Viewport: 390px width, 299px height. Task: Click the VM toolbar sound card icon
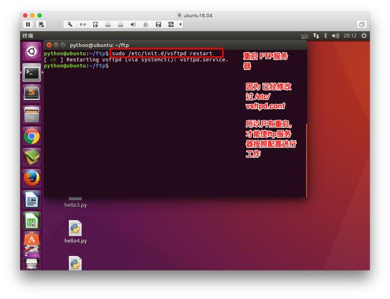pos(133,24)
